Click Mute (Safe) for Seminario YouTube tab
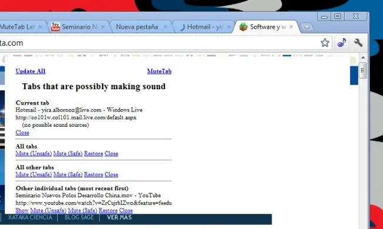 (82, 211)
